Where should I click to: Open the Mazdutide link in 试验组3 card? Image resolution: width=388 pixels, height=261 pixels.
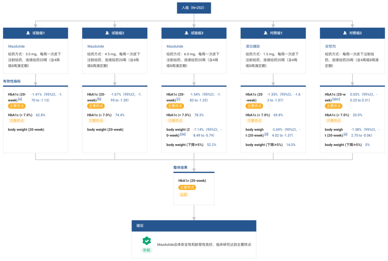(x=175, y=46)
